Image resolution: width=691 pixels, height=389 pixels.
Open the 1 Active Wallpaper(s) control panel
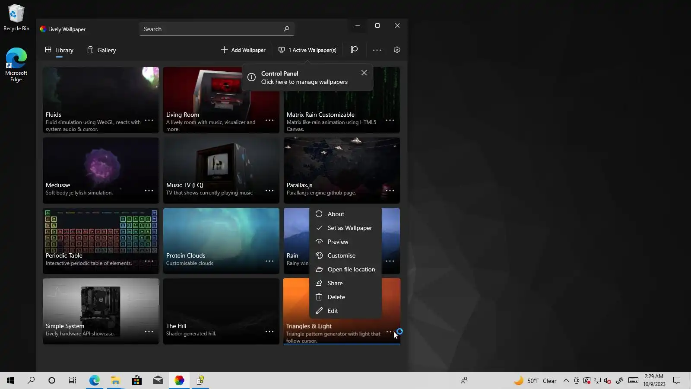(x=307, y=50)
